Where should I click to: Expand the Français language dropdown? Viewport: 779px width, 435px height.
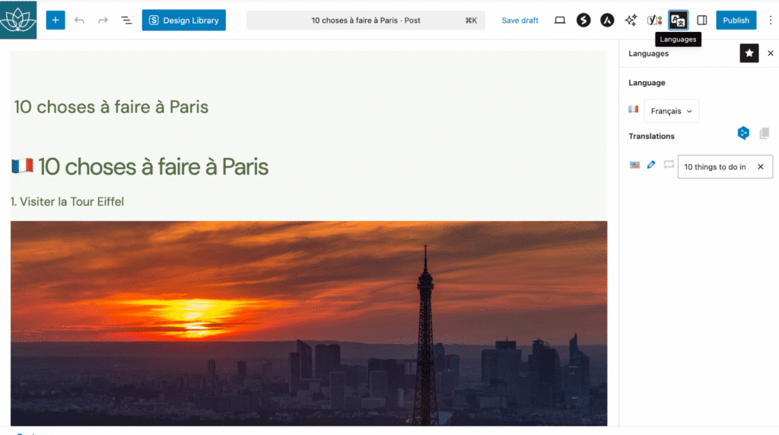coord(672,111)
